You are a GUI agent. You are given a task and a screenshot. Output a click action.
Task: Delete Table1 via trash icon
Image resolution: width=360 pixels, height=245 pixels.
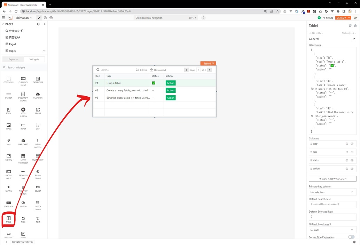point(355,25)
